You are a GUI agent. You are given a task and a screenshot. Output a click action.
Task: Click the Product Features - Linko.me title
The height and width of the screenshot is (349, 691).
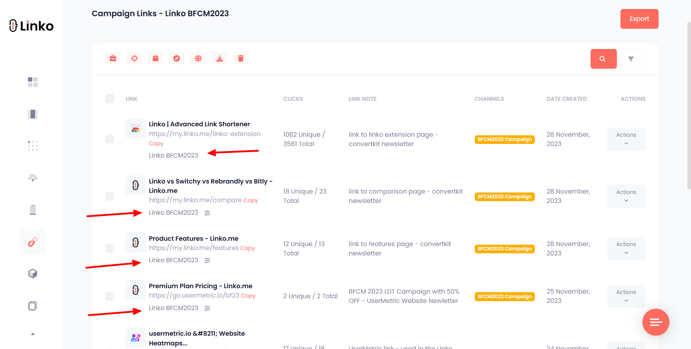pyautogui.click(x=194, y=239)
